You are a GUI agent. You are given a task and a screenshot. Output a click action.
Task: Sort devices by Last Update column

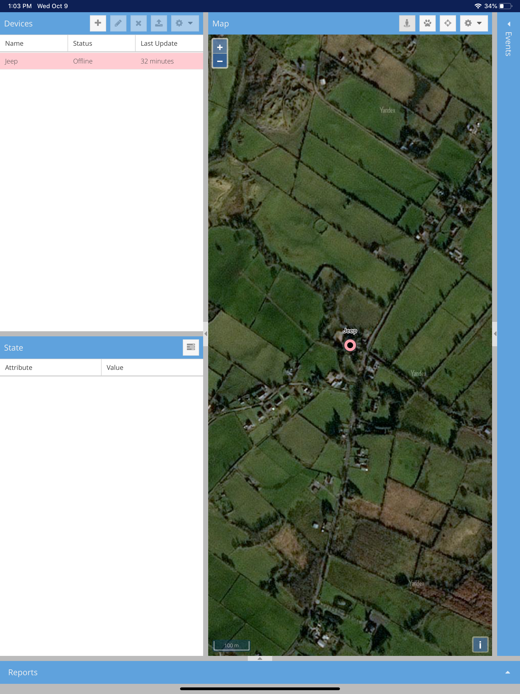pos(169,43)
